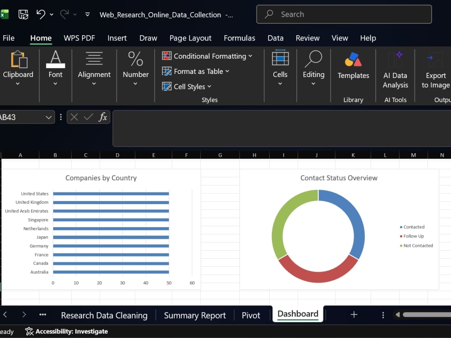Click the formula bar options dots
The height and width of the screenshot is (338, 451).
coord(61,117)
